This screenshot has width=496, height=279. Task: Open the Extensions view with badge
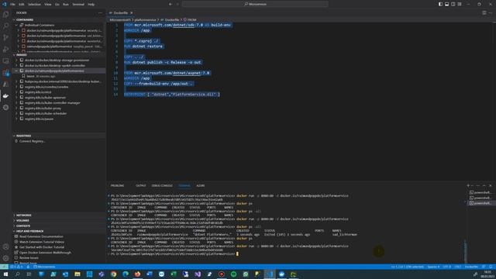5,72
